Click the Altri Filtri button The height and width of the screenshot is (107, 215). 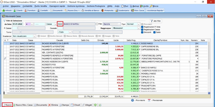coord(156,21)
